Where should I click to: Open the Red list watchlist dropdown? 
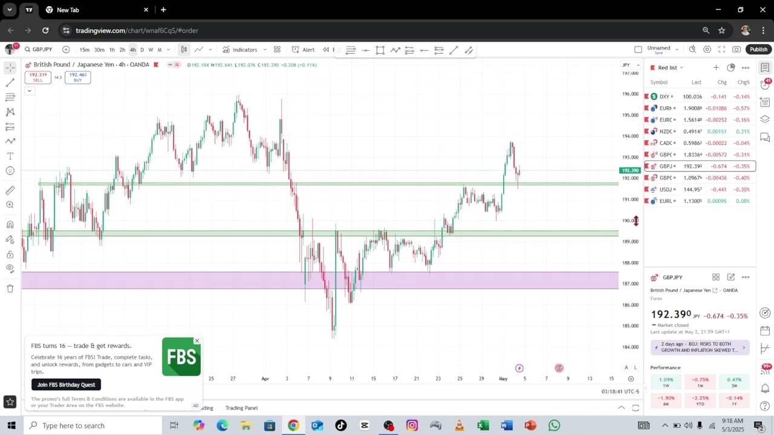click(670, 68)
